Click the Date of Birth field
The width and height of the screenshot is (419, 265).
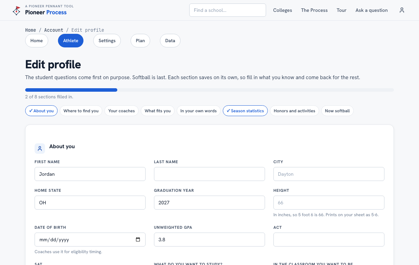click(90, 240)
